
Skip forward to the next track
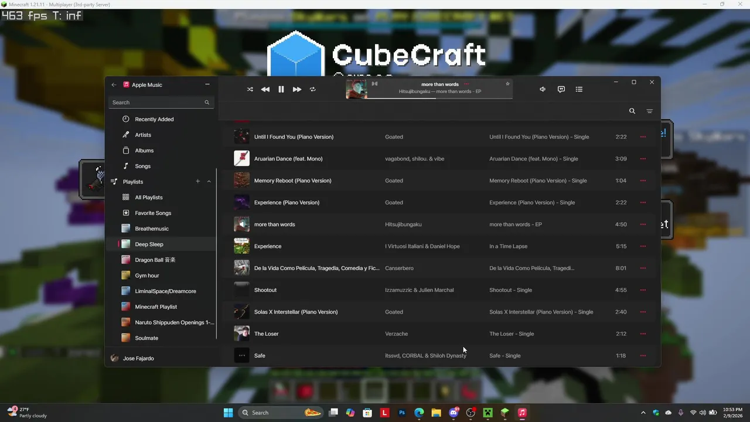297,89
